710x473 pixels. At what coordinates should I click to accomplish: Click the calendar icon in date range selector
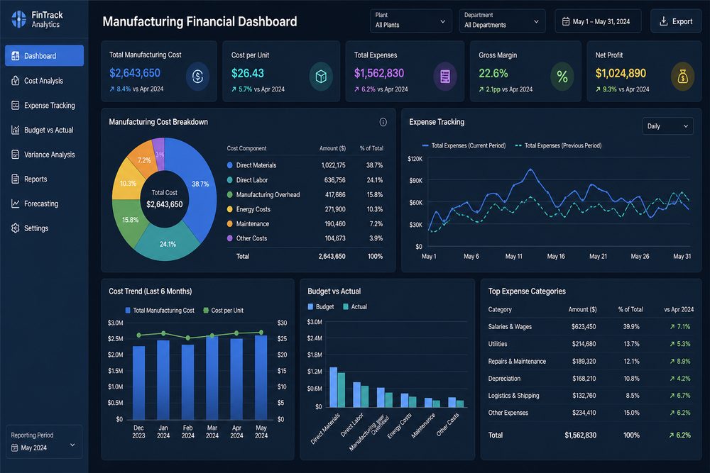[x=566, y=21]
